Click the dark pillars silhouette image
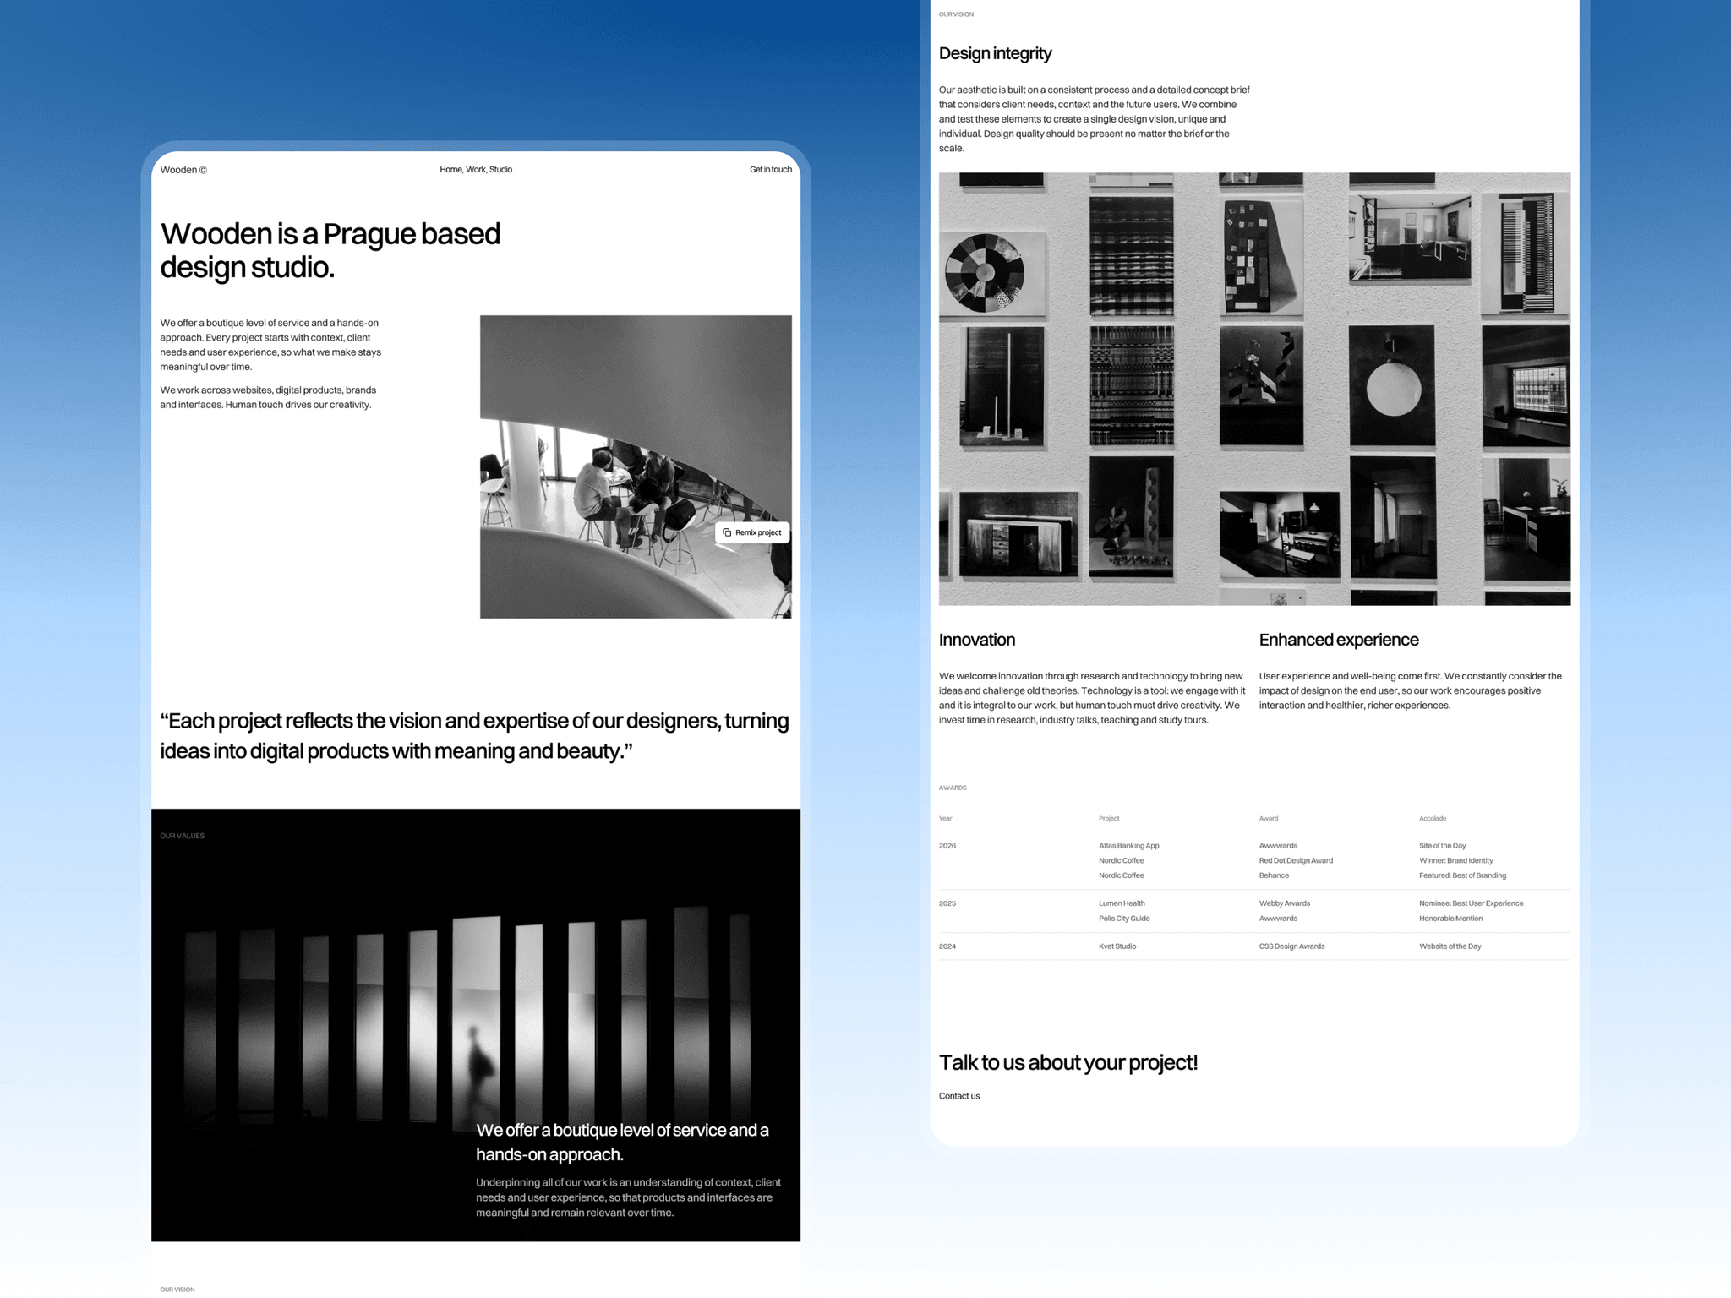Image resolution: width=1731 pixels, height=1298 pixels. click(x=476, y=1025)
